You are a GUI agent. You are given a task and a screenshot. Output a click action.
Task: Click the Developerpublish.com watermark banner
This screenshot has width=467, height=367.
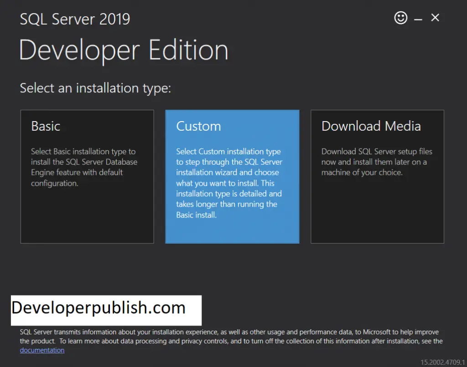[x=106, y=310]
